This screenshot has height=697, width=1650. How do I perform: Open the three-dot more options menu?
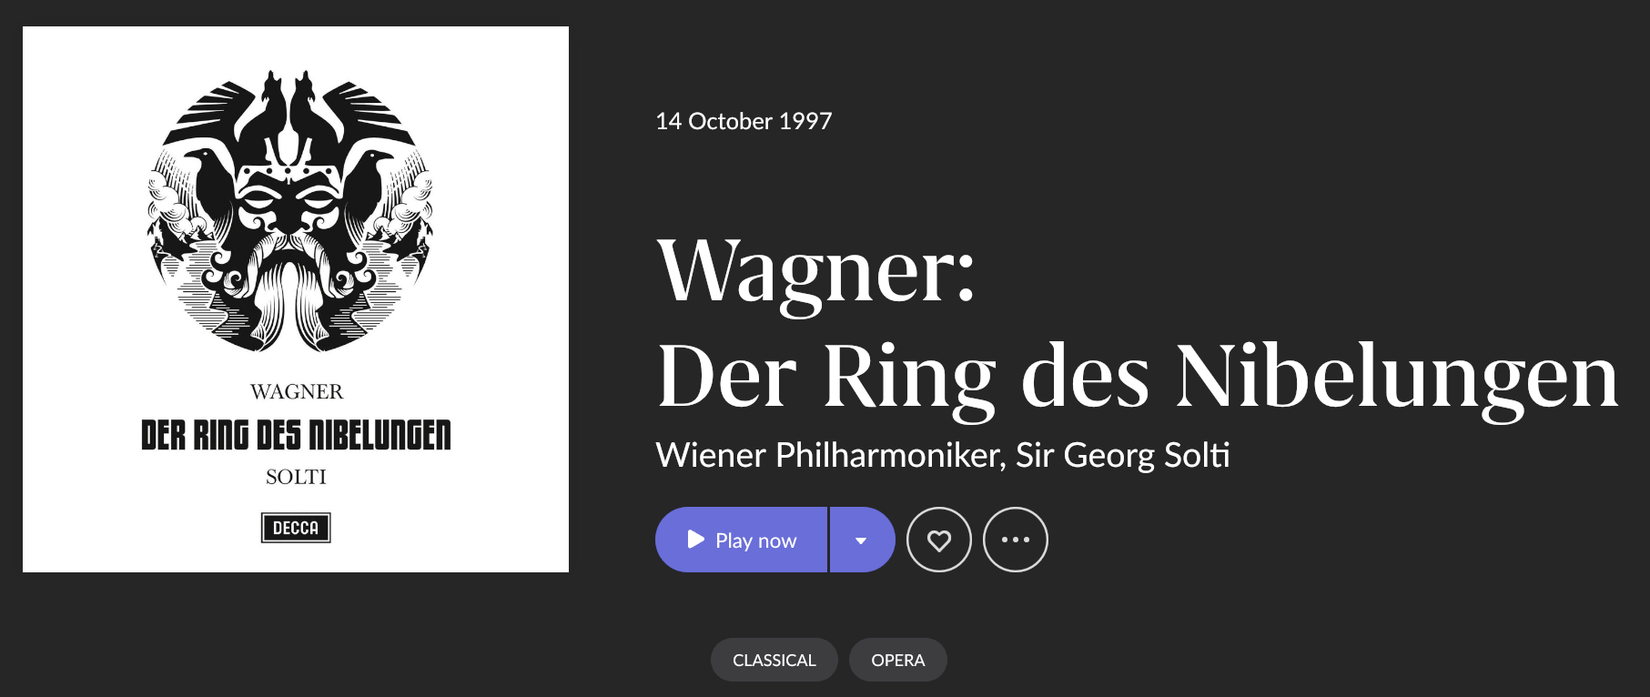(1016, 540)
